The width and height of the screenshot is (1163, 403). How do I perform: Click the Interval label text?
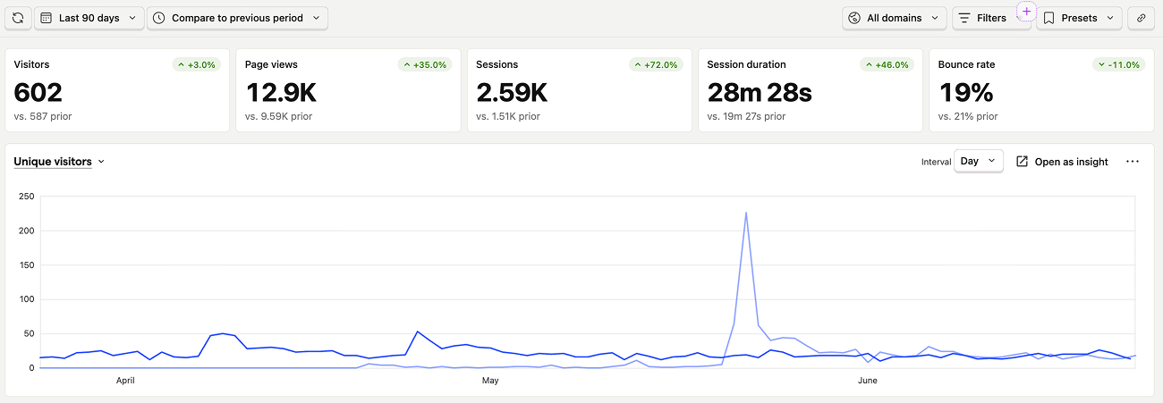936,163
